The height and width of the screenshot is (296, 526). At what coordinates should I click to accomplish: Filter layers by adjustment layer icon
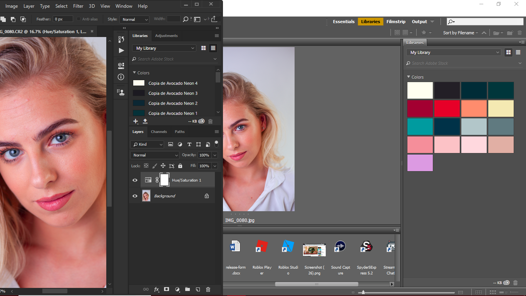click(180, 144)
